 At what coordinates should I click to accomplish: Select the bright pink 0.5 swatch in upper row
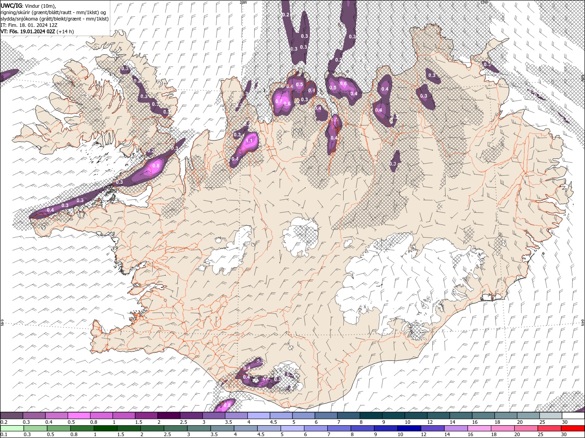click(79, 416)
